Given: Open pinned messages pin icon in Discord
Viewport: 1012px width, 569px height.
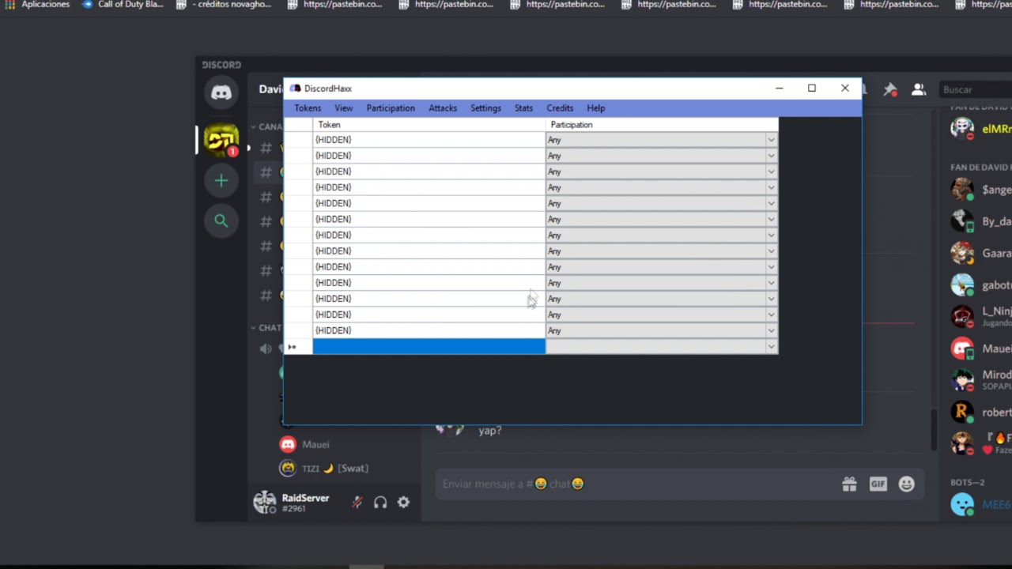Looking at the screenshot, I should tap(890, 90).
